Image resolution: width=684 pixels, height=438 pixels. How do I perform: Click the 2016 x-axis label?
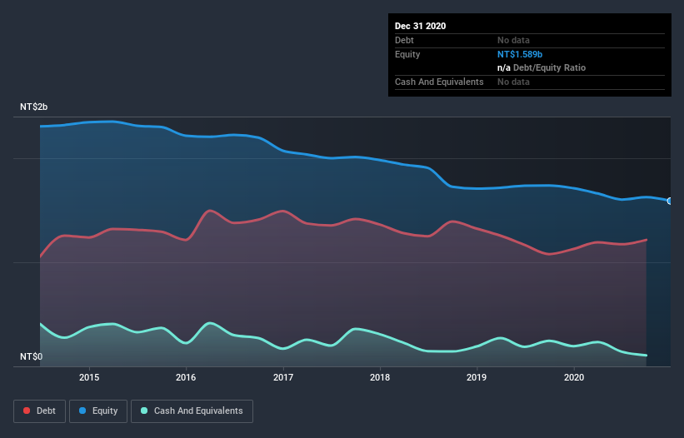tap(186, 377)
